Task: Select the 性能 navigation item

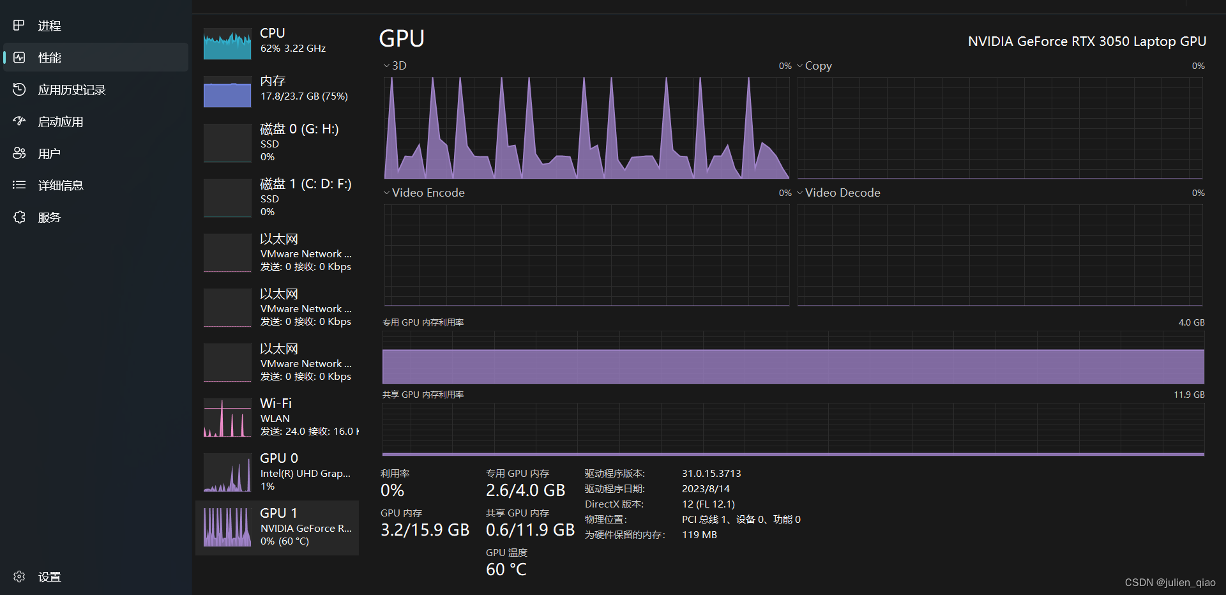Action: point(96,57)
